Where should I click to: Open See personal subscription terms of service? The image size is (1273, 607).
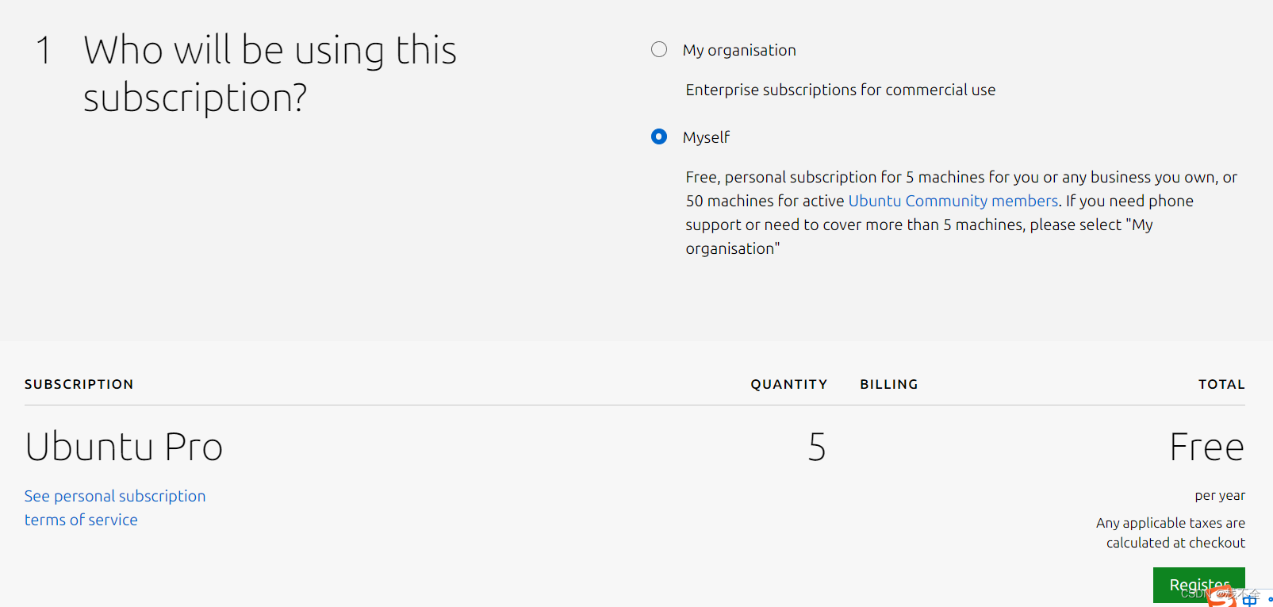(x=115, y=508)
